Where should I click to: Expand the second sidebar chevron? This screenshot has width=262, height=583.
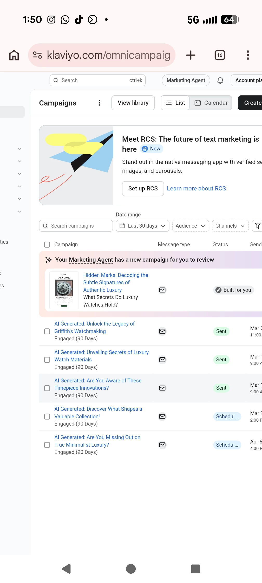tap(19, 161)
